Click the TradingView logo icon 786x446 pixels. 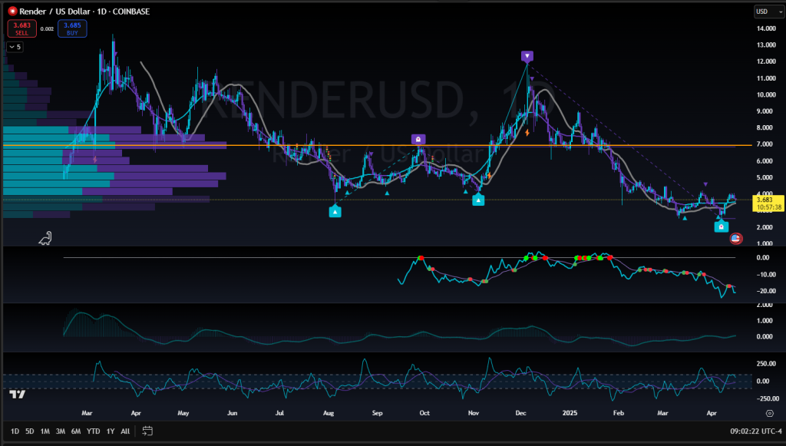17,395
